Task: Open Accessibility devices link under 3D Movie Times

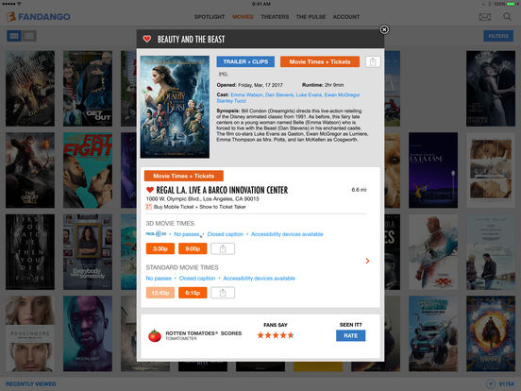Action: click(287, 234)
